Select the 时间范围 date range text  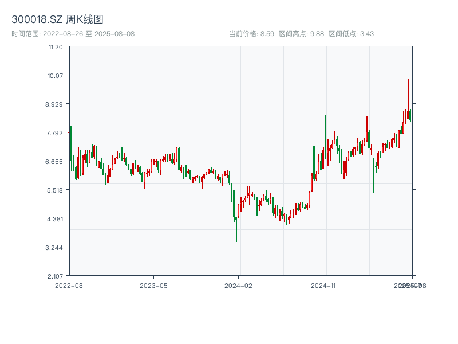[73, 34]
